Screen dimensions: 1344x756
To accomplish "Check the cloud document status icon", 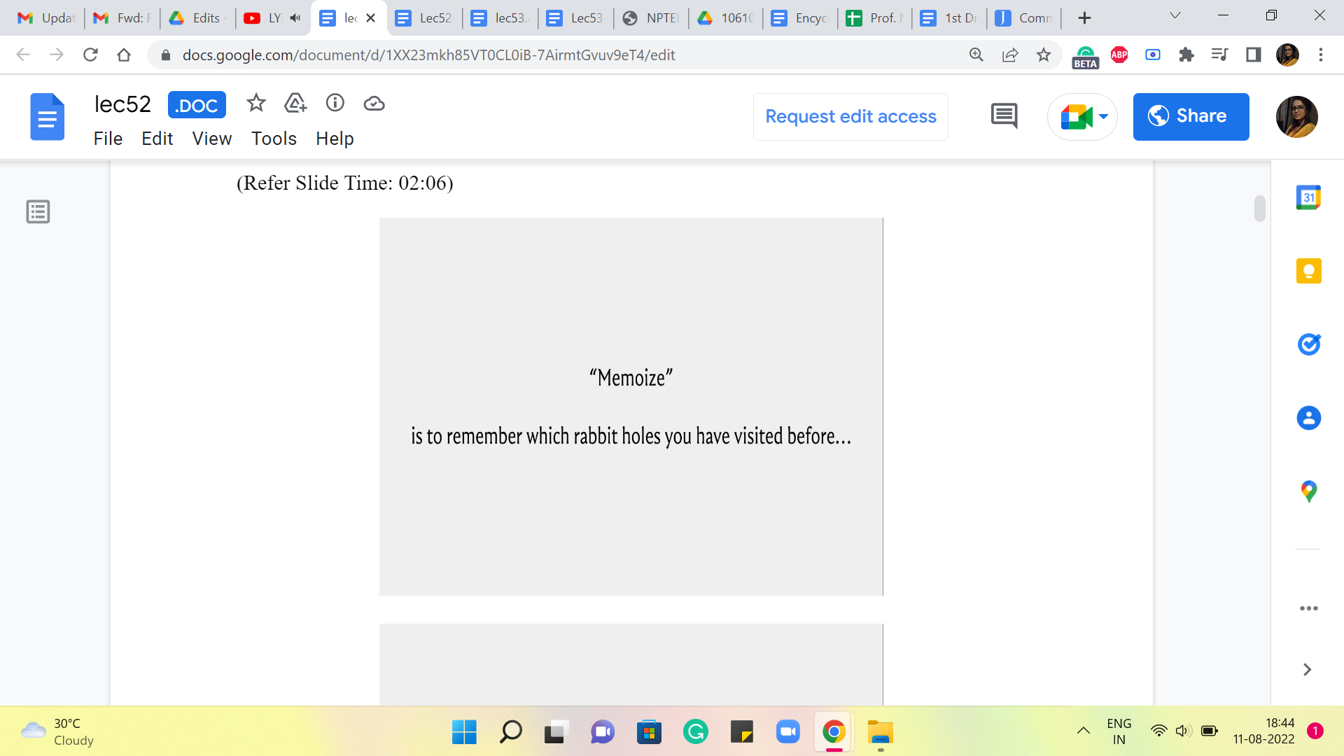I will tap(374, 104).
